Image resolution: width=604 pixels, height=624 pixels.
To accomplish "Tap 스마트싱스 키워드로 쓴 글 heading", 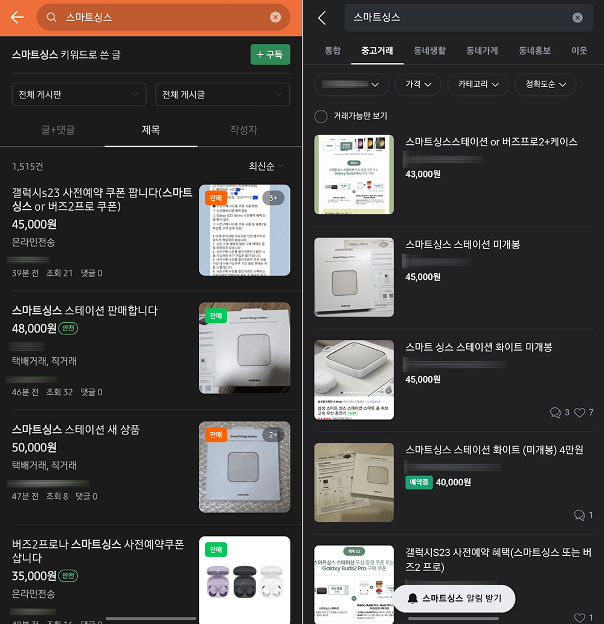I will (66, 54).
